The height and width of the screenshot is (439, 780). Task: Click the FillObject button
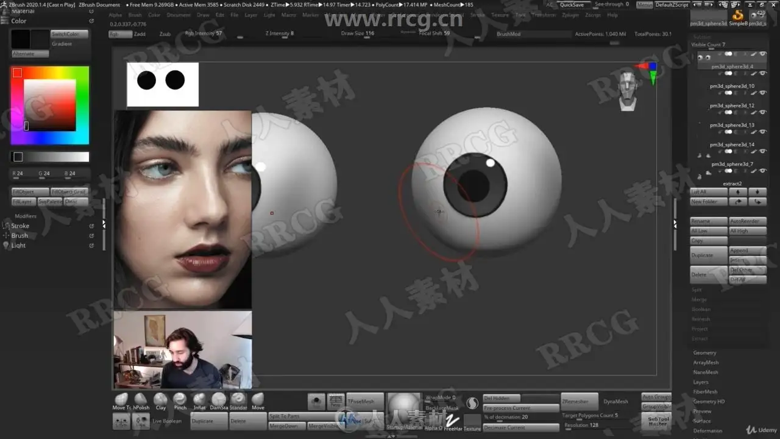click(30, 191)
